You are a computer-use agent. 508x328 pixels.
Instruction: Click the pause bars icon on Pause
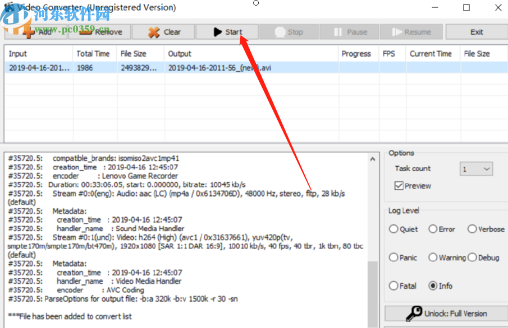point(337,32)
